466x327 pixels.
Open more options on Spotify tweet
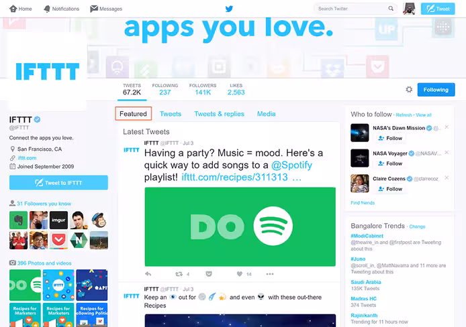(x=270, y=274)
